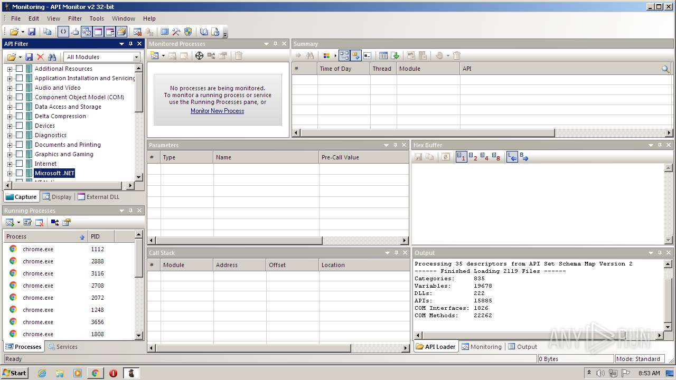Click the Time of Day column header
Image resolution: width=676 pixels, height=380 pixels.
click(343, 69)
